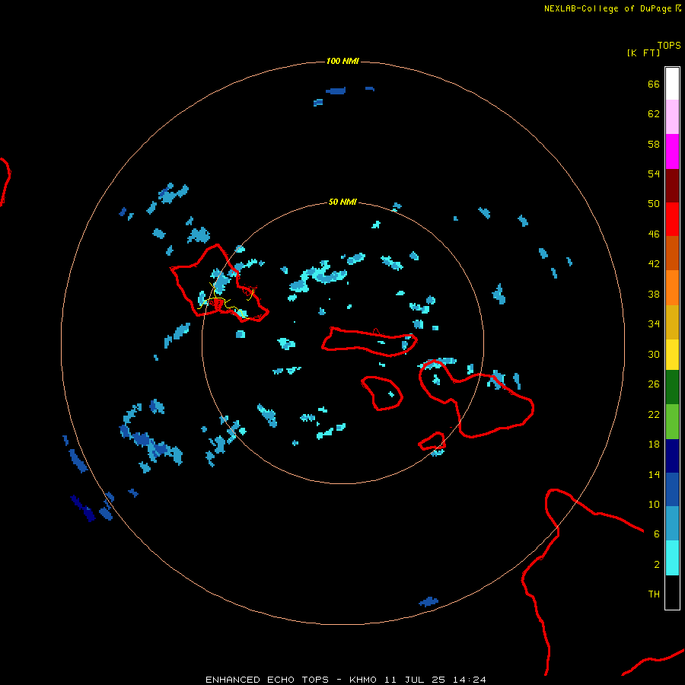Select the light green legend swatch
The height and width of the screenshot is (685, 685).
click(672, 422)
